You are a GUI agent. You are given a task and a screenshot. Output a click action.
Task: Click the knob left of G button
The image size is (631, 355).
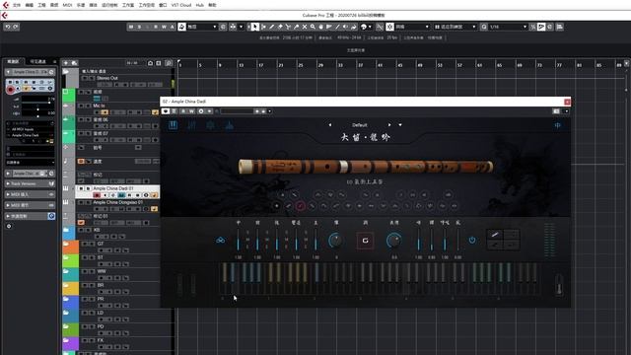click(x=335, y=241)
